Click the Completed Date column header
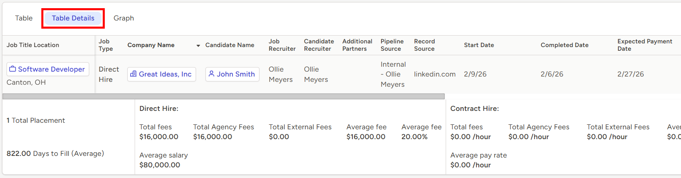 click(564, 45)
